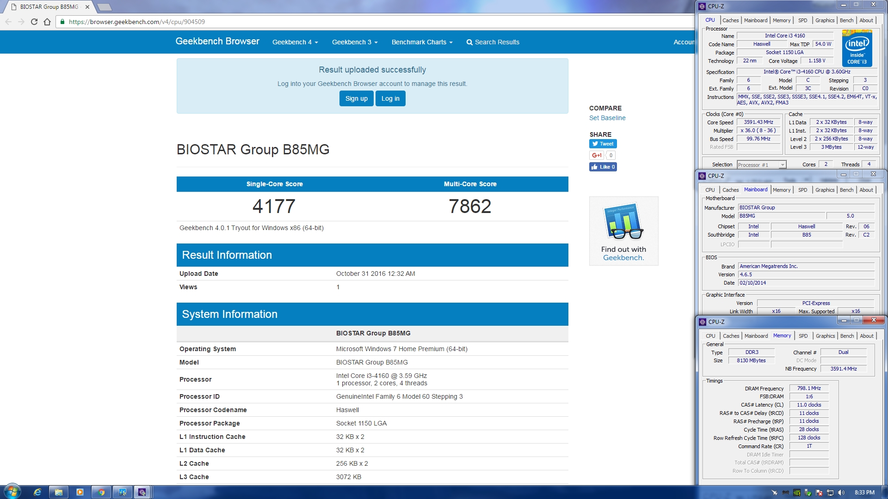Open the network tray icon

coord(830,493)
